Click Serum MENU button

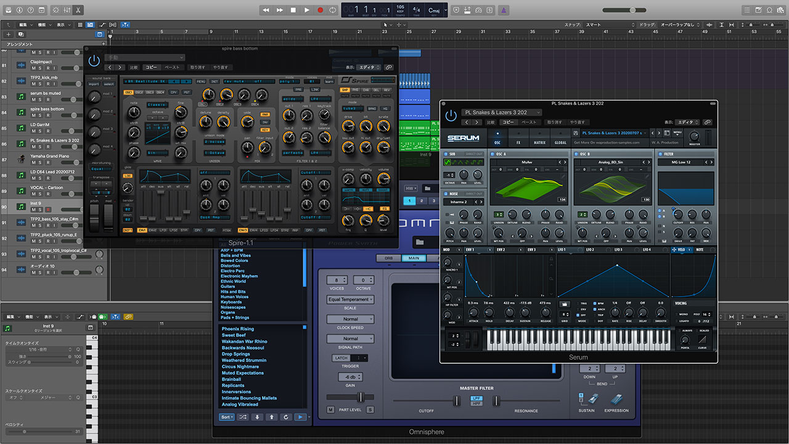tap(677, 133)
